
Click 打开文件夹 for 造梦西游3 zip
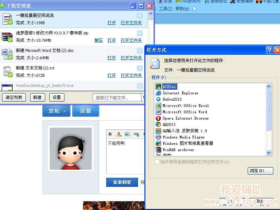pos(131,40)
